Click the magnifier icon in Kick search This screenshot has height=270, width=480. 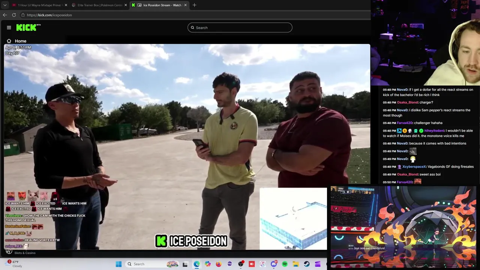192,27
